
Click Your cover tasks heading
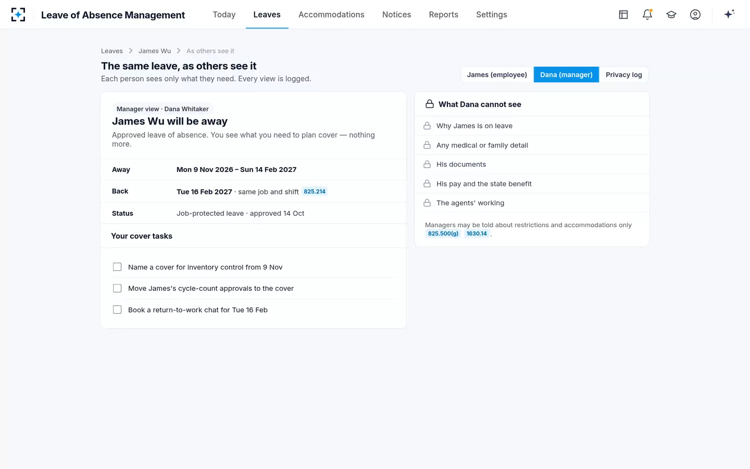point(142,236)
